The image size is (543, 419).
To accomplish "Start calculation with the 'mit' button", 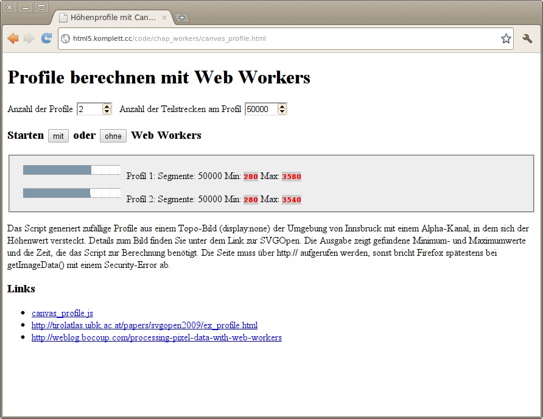I will [58, 136].
